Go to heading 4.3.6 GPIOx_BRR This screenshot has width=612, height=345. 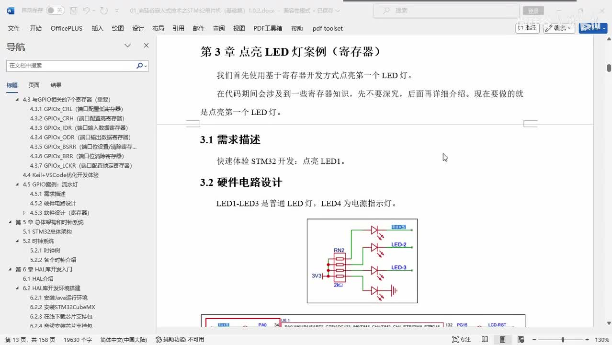tap(77, 156)
